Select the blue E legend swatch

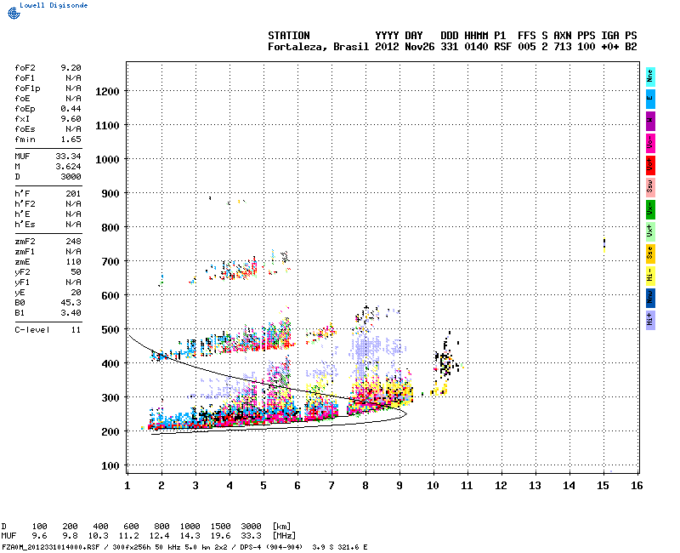tap(650, 99)
